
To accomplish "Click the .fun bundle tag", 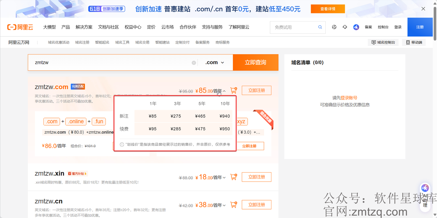I will click(99, 121).
